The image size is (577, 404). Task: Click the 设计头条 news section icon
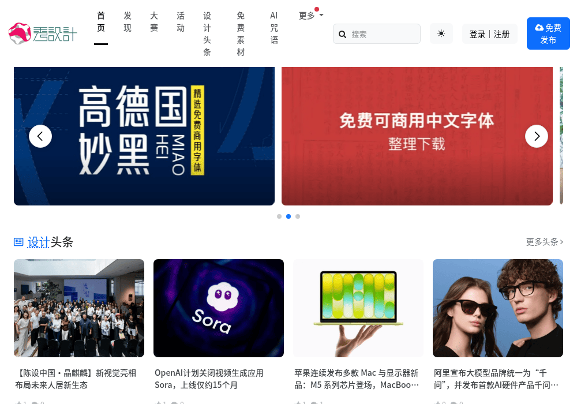tap(18, 242)
